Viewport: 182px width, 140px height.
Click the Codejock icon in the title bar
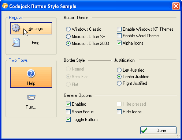[x=5, y=6]
